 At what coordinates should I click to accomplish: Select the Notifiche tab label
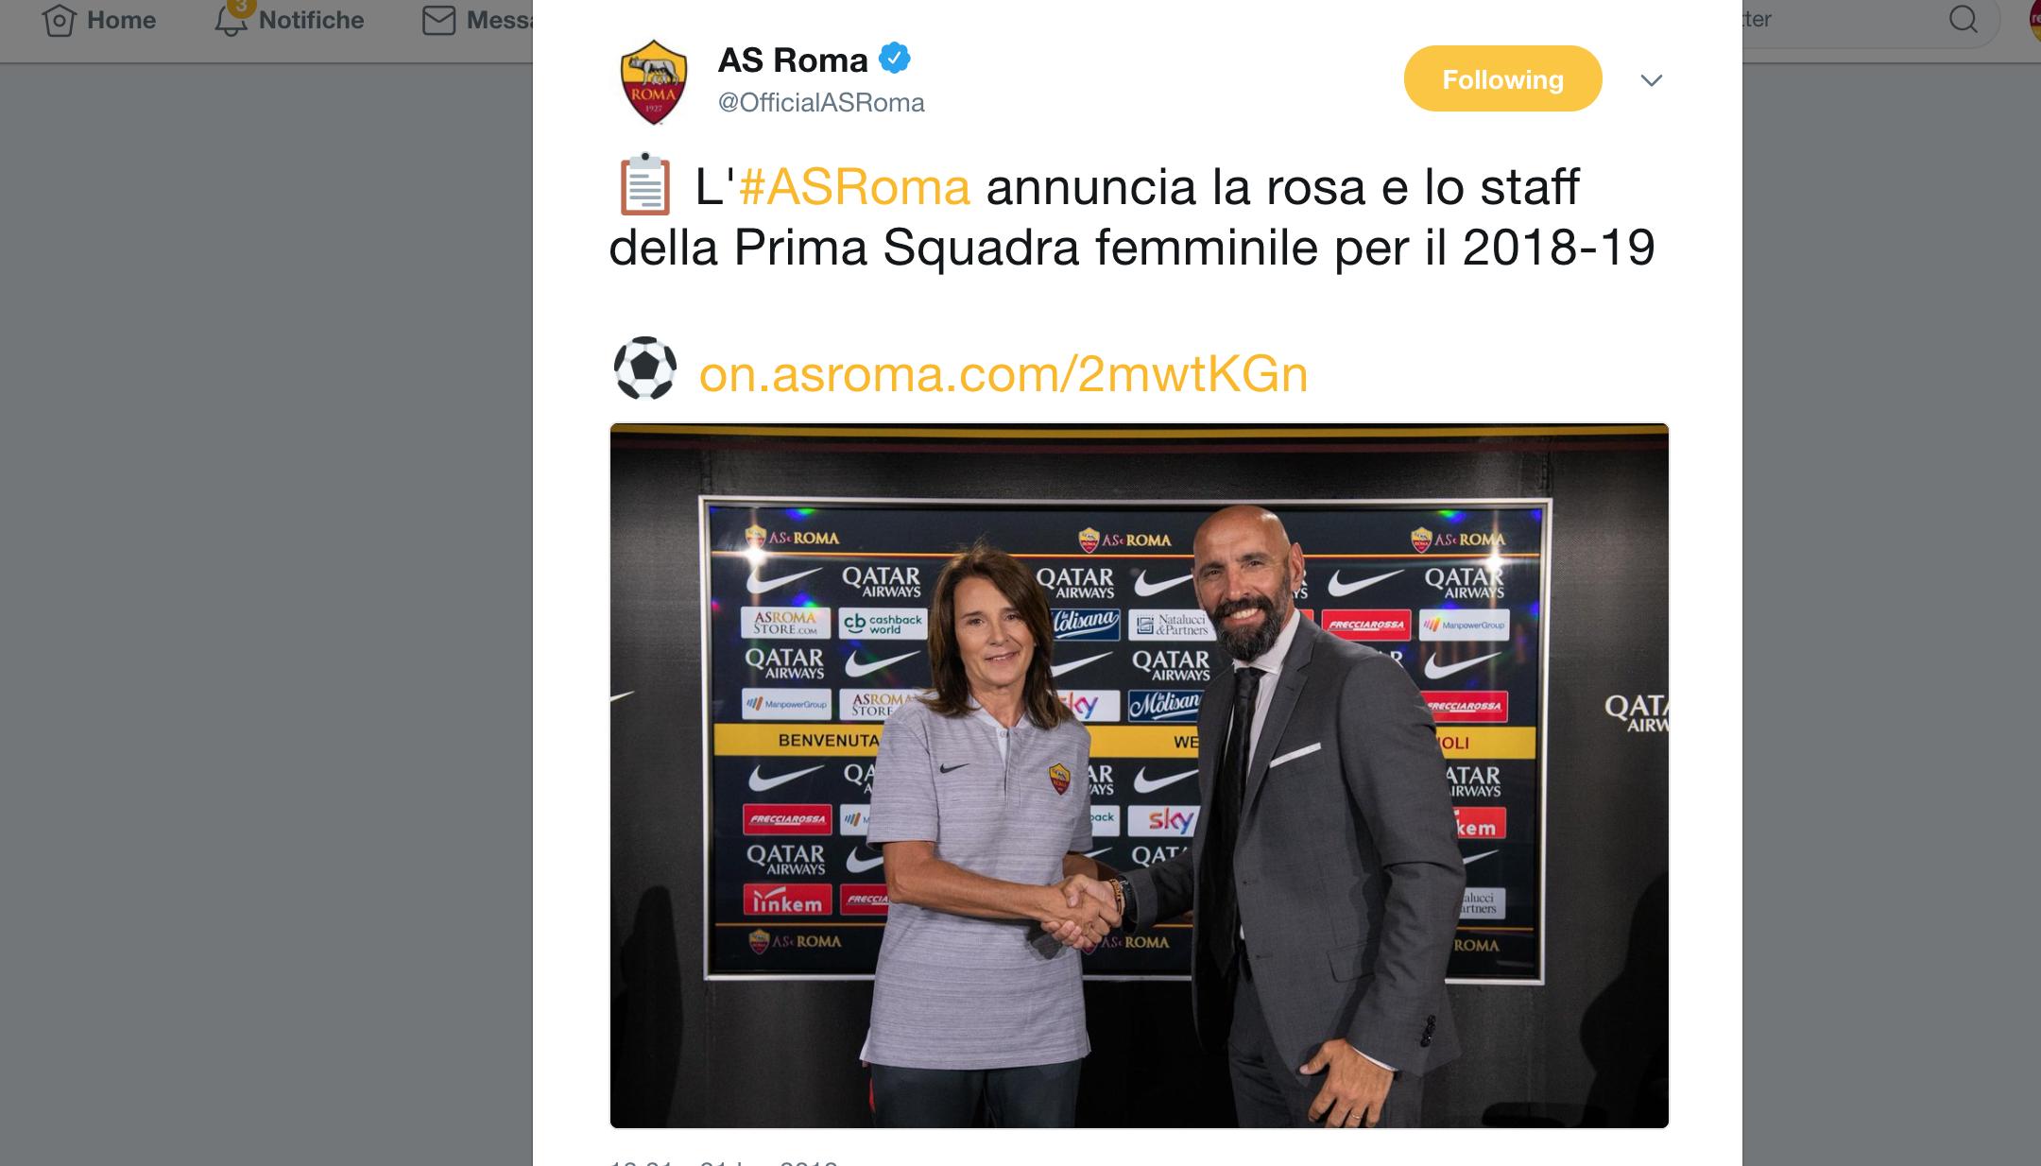coord(311,20)
